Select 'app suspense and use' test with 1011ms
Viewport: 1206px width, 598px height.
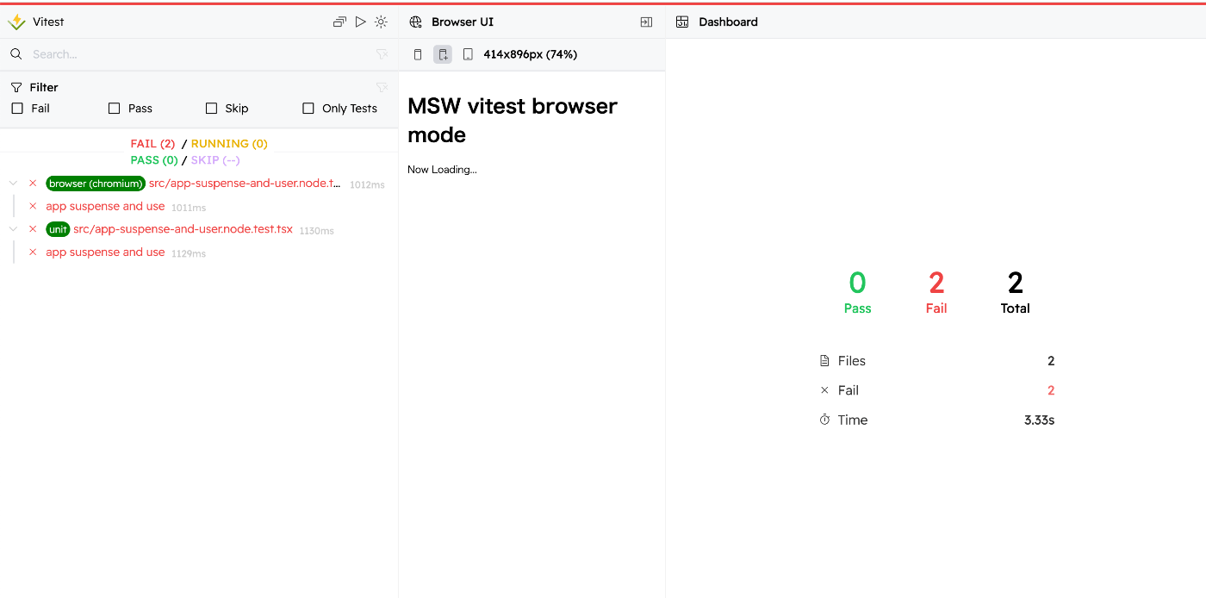click(x=105, y=207)
